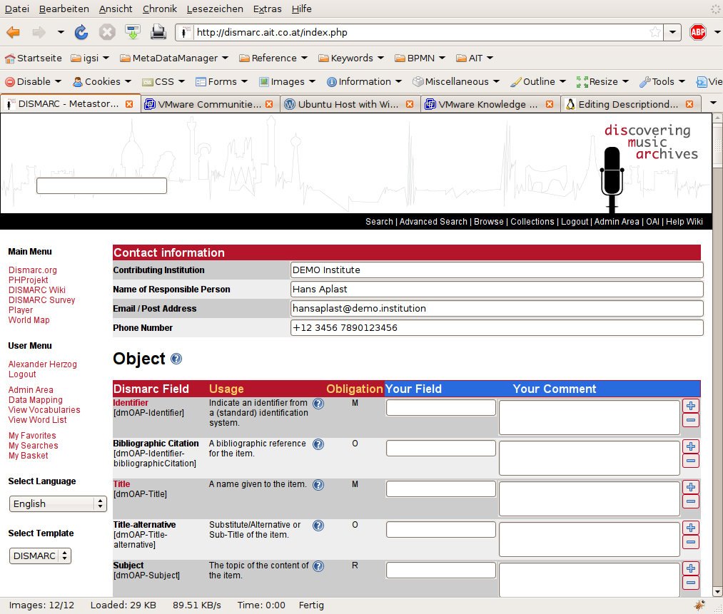Open the Lesezeichen menu

(x=215, y=9)
